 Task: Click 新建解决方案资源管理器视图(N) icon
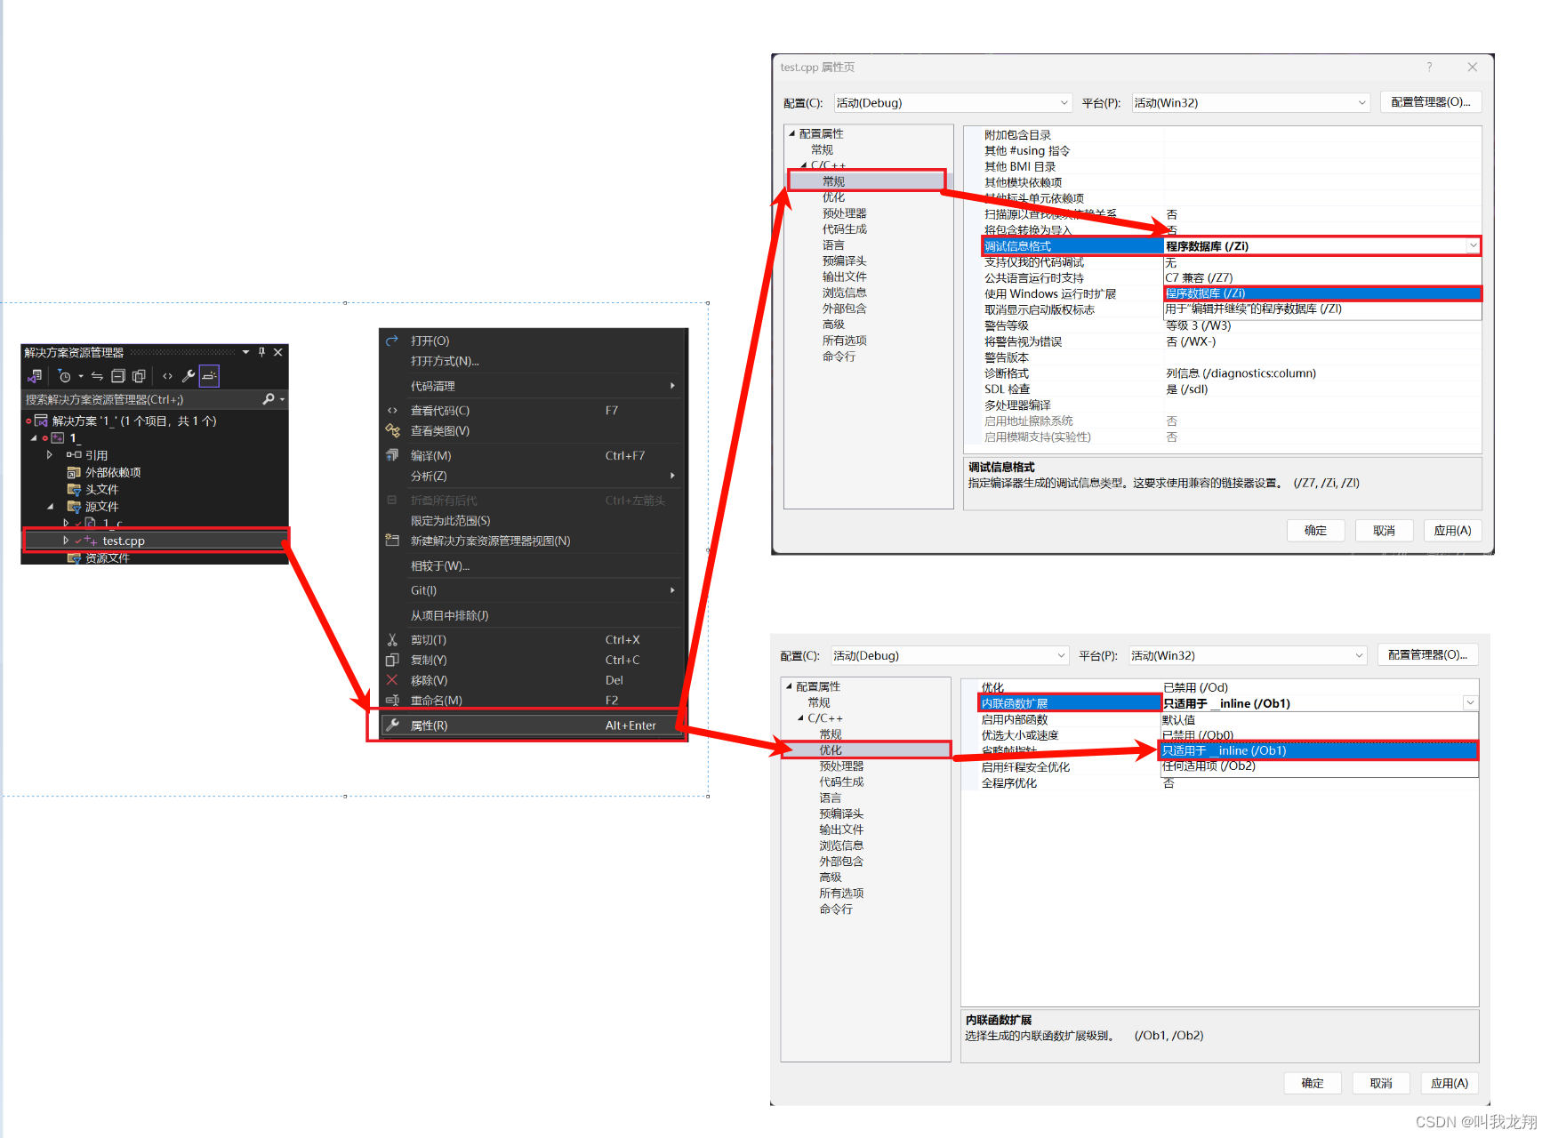tap(392, 540)
